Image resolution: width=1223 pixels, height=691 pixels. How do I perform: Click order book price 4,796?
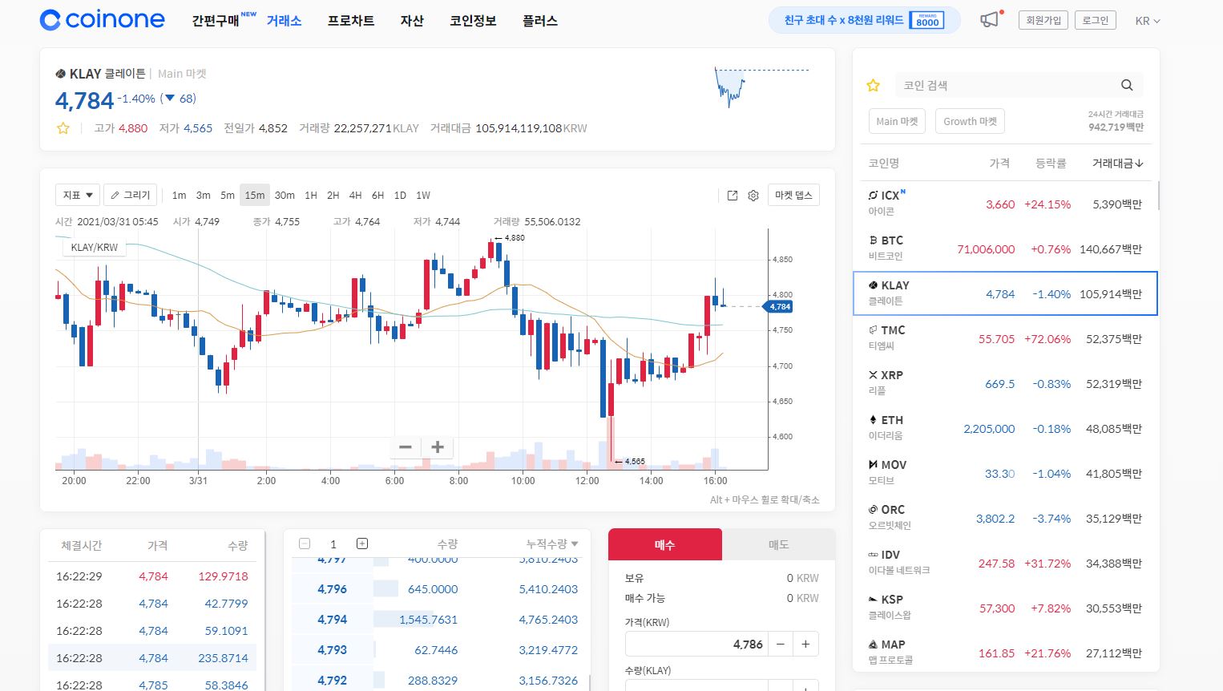(x=332, y=589)
